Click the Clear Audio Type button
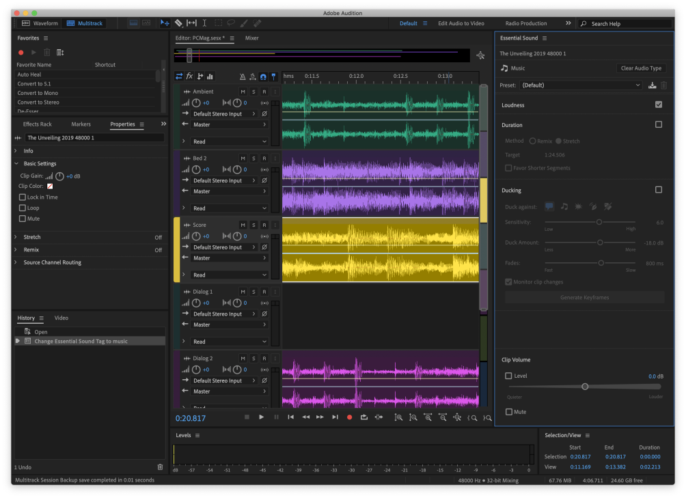The image size is (686, 498). tap(641, 68)
